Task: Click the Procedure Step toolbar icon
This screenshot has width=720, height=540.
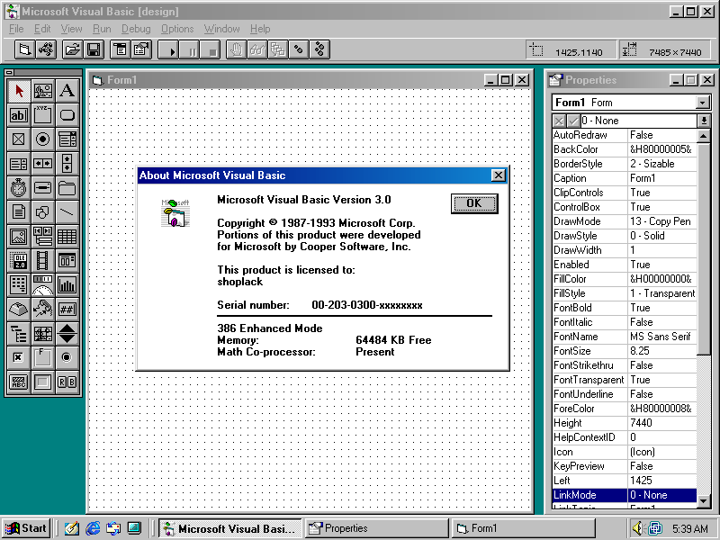Action: (320, 49)
